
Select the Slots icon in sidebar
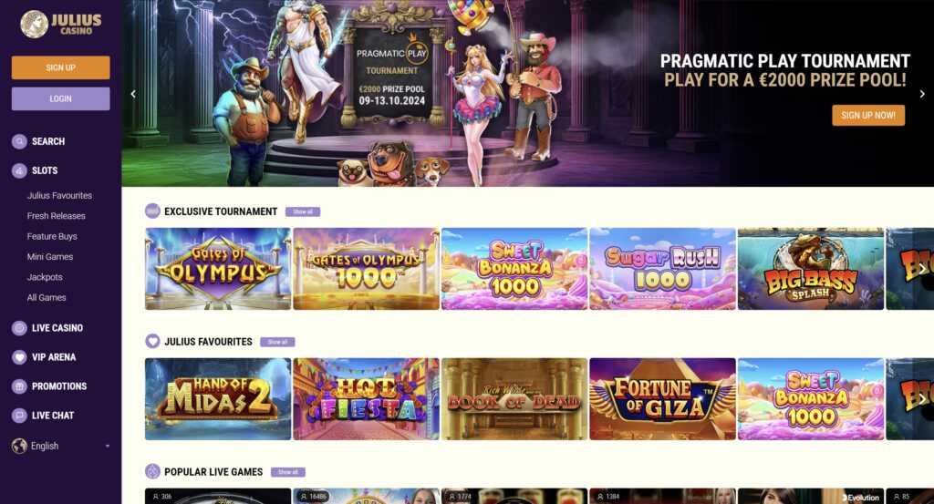pyautogui.click(x=19, y=170)
